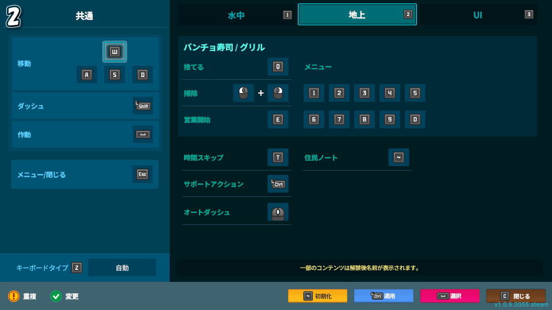The image size is (552, 310).
Task: Click the ダッシュ label
Action: (x=30, y=106)
